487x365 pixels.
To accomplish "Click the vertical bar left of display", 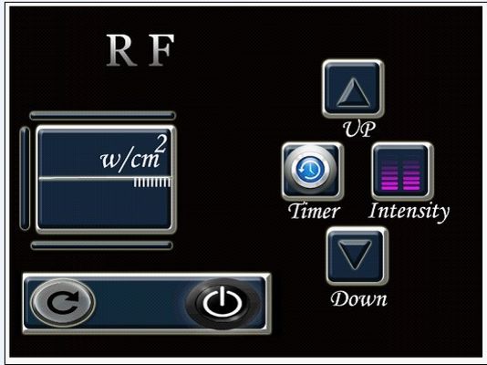I will (x=25, y=178).
